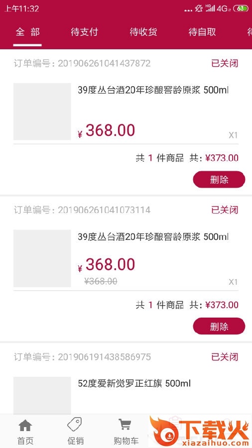
Task: Delete order ending 437872 with 删除 button
Action: click(219, 179)
